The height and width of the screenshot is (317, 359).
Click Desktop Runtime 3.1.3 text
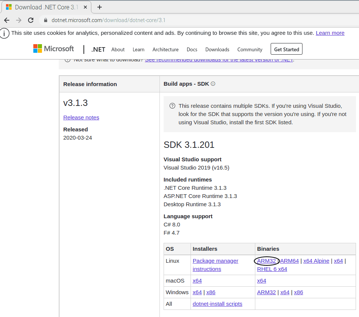tap(192, 204)
